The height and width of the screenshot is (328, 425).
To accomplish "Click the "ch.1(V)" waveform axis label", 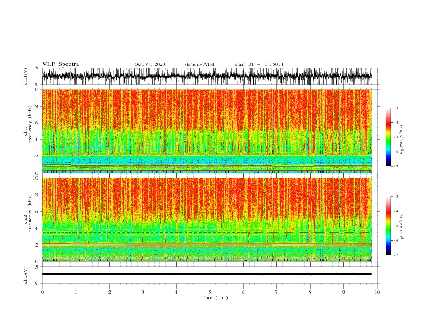I will point(26,76).
